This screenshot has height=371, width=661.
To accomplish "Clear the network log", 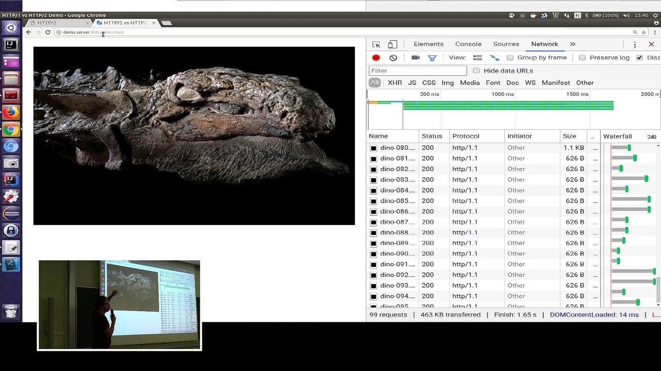I will [x=393, y=58].
